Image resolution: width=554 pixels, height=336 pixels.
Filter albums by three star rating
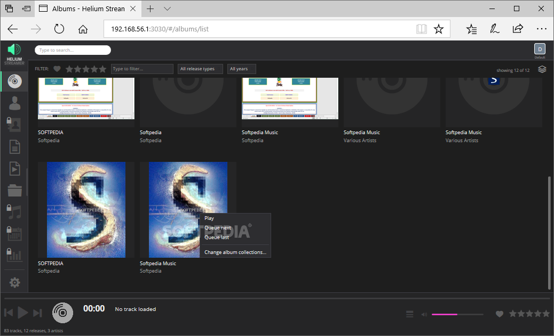pyautogui.click(x=86, y=69)
